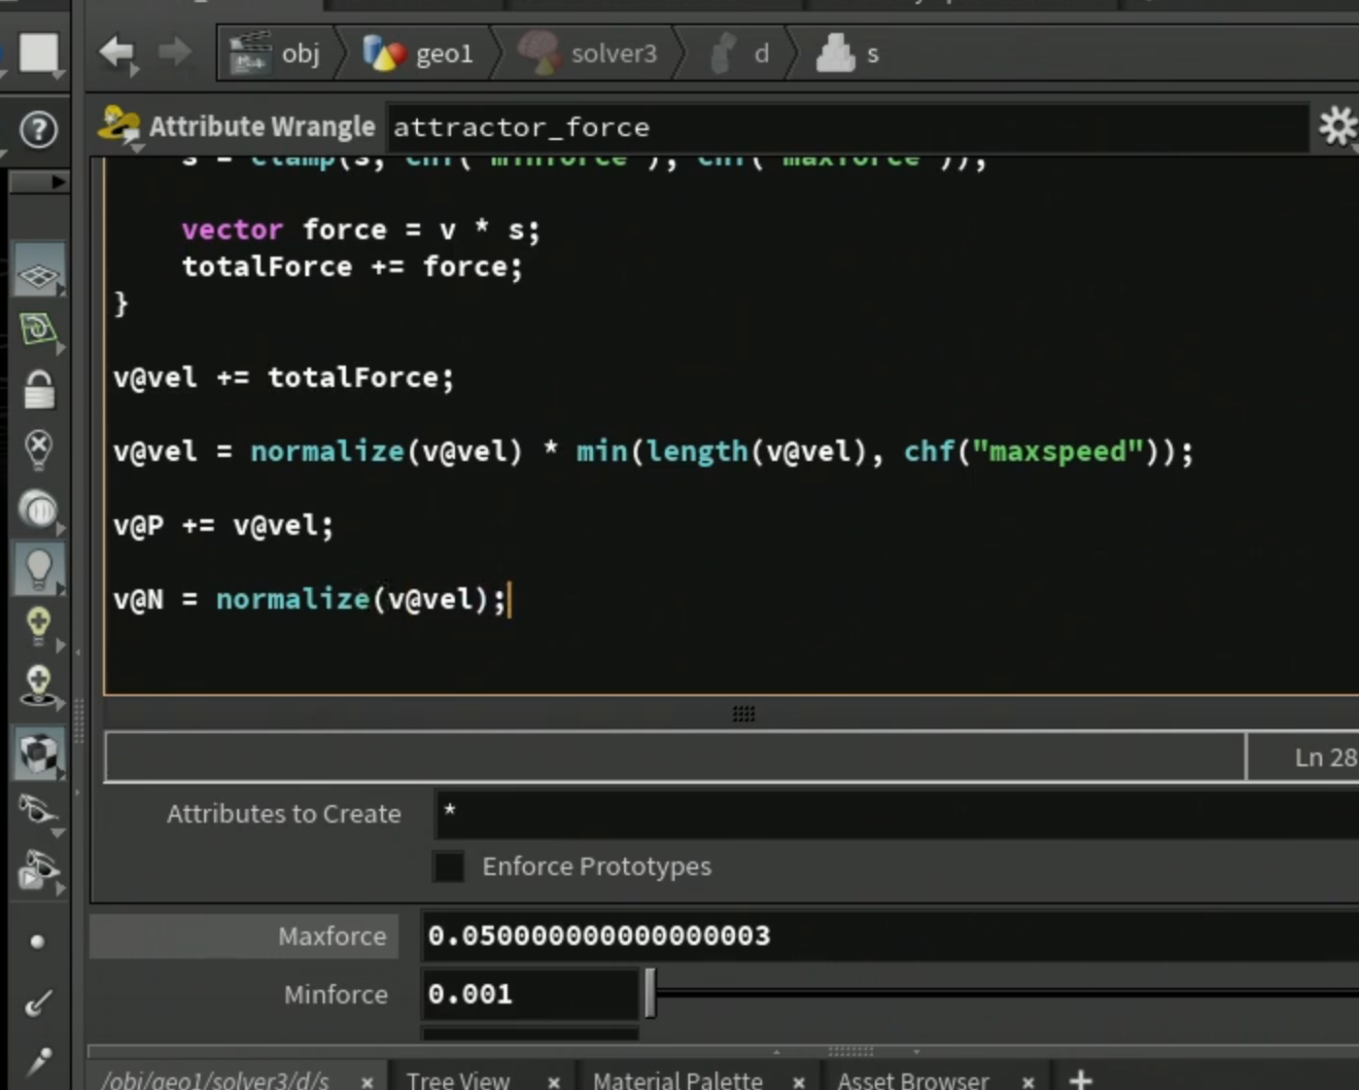Screen dimensions: 1359x1090
Task: Toggle the light bulb lighting icon
Action: [x=39, y=569]
